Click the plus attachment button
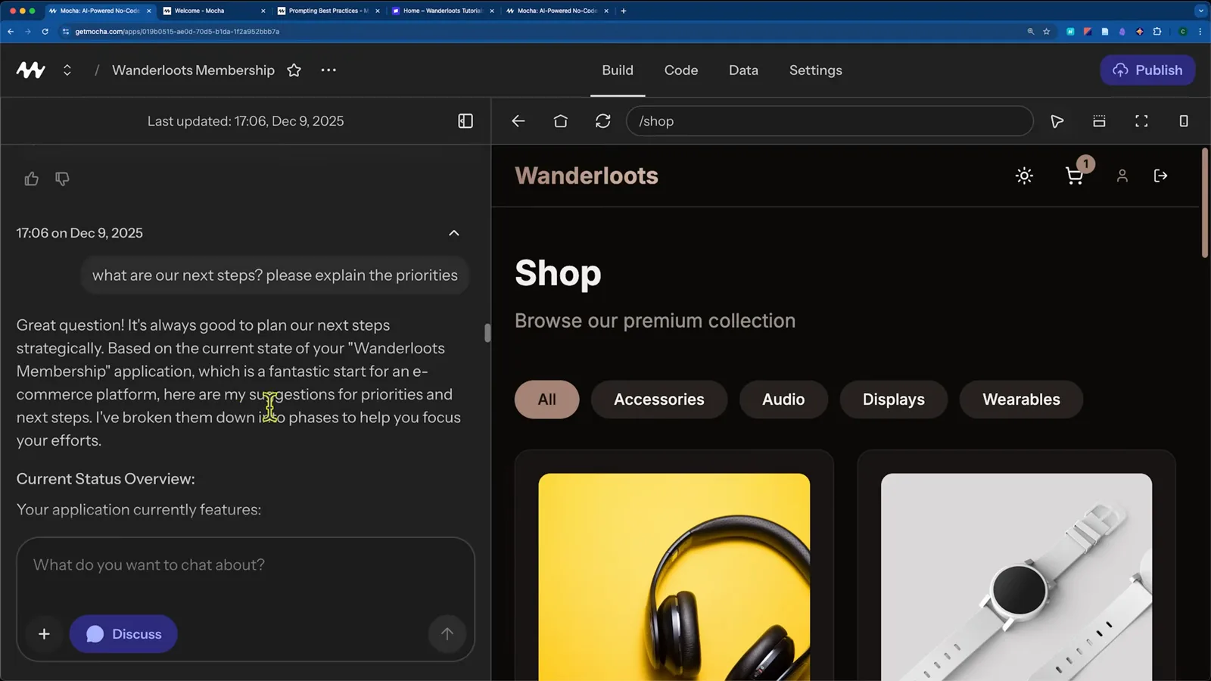The width and height of the screenshot is (1211, 681). [x=44, y=634]
